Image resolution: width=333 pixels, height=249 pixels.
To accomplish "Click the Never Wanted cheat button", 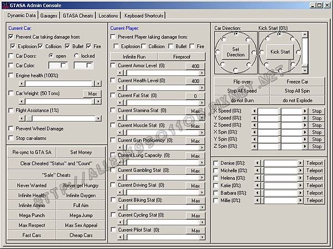I will [32, 185].
